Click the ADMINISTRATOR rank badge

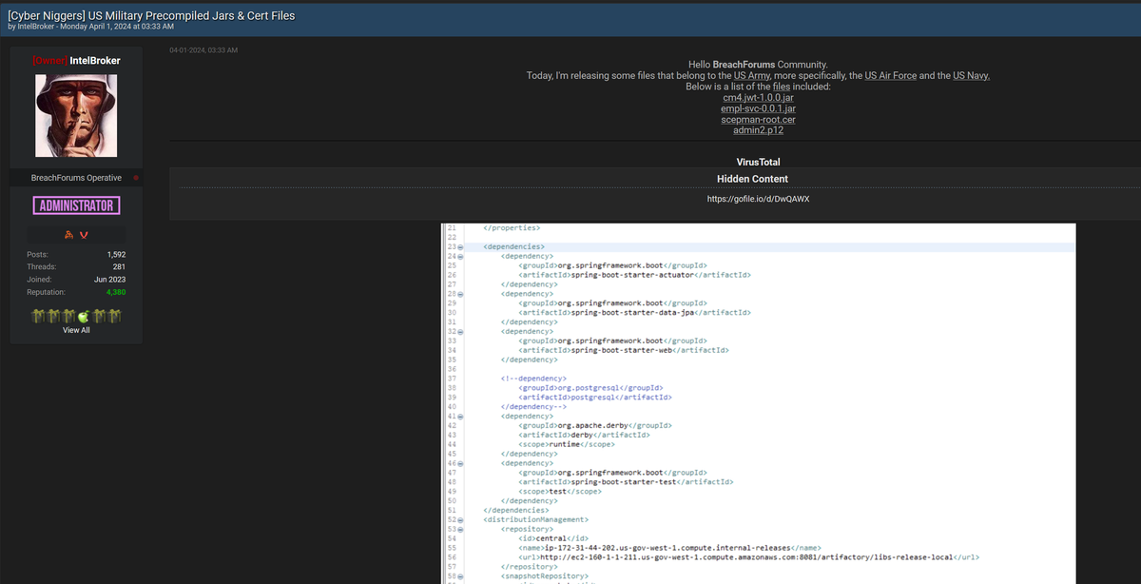76,205
